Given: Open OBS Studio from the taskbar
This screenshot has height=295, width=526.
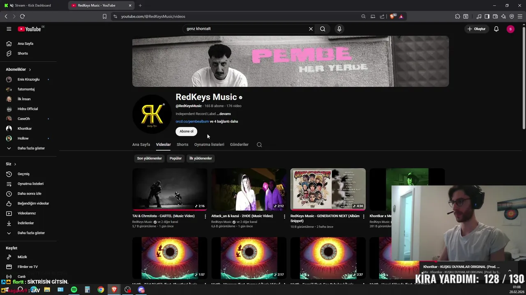Looking at the screenshot, I should [x=128, y=290].
